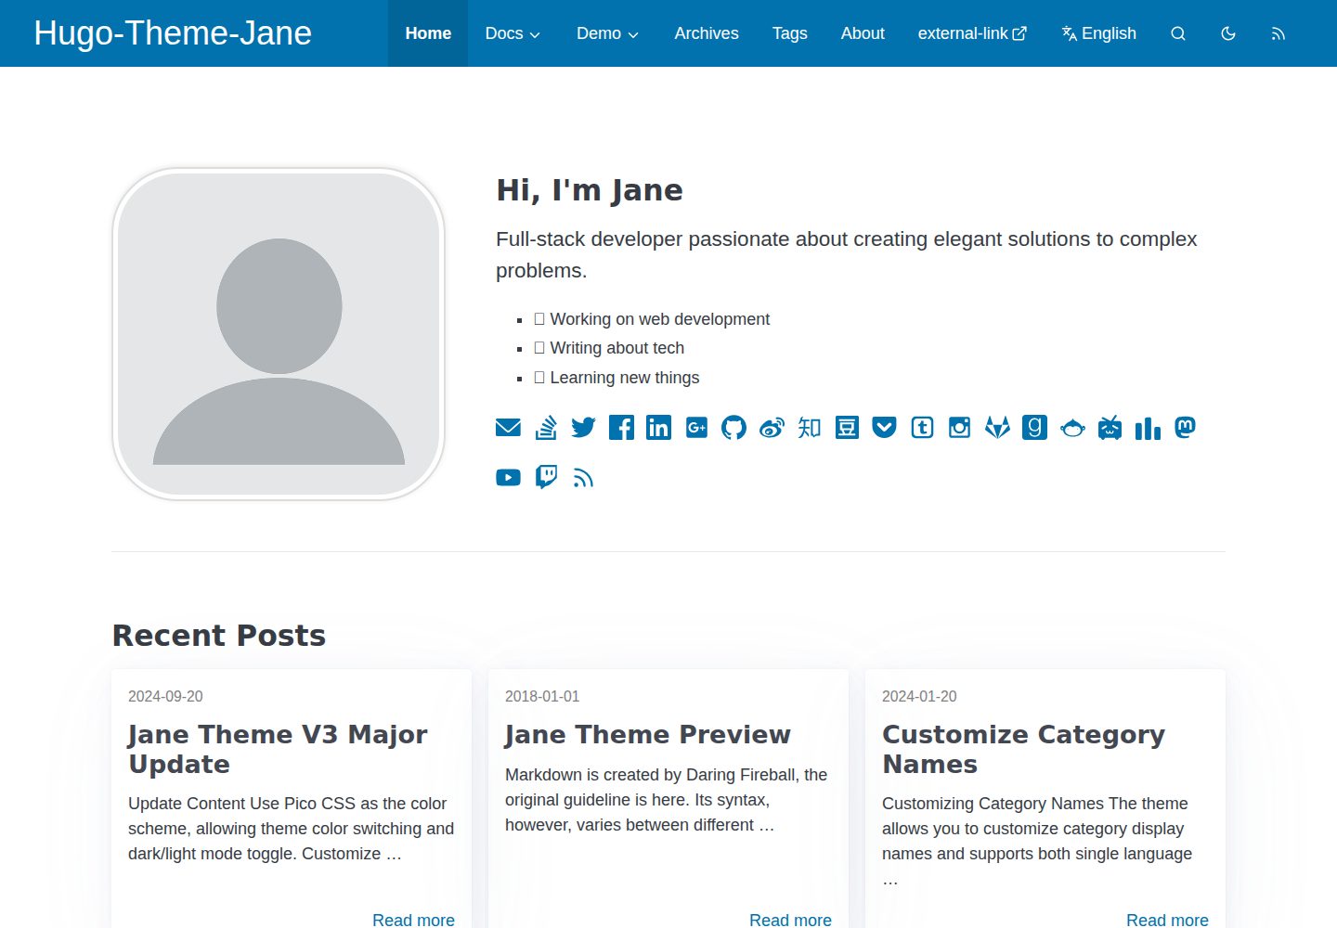
Task: Follow the external-link menu item
Action: (972, 33)
